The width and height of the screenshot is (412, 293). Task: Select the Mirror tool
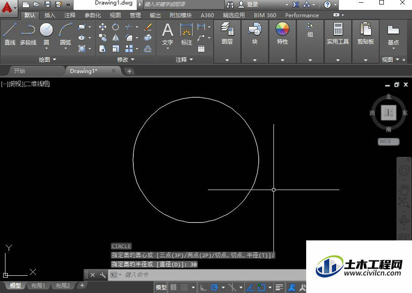(x=115, y=38)
